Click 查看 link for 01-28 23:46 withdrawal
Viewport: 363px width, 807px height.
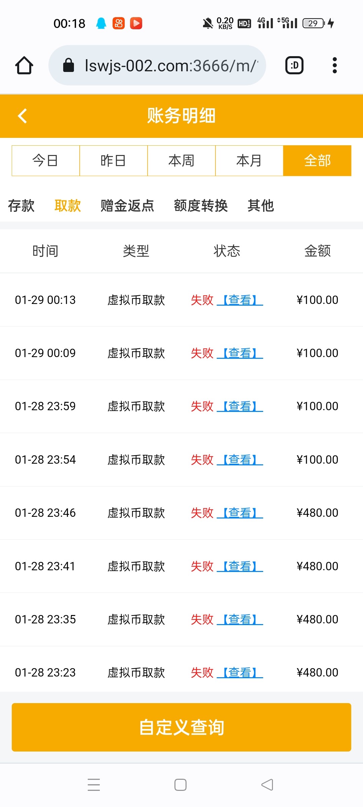coord(240,513)
